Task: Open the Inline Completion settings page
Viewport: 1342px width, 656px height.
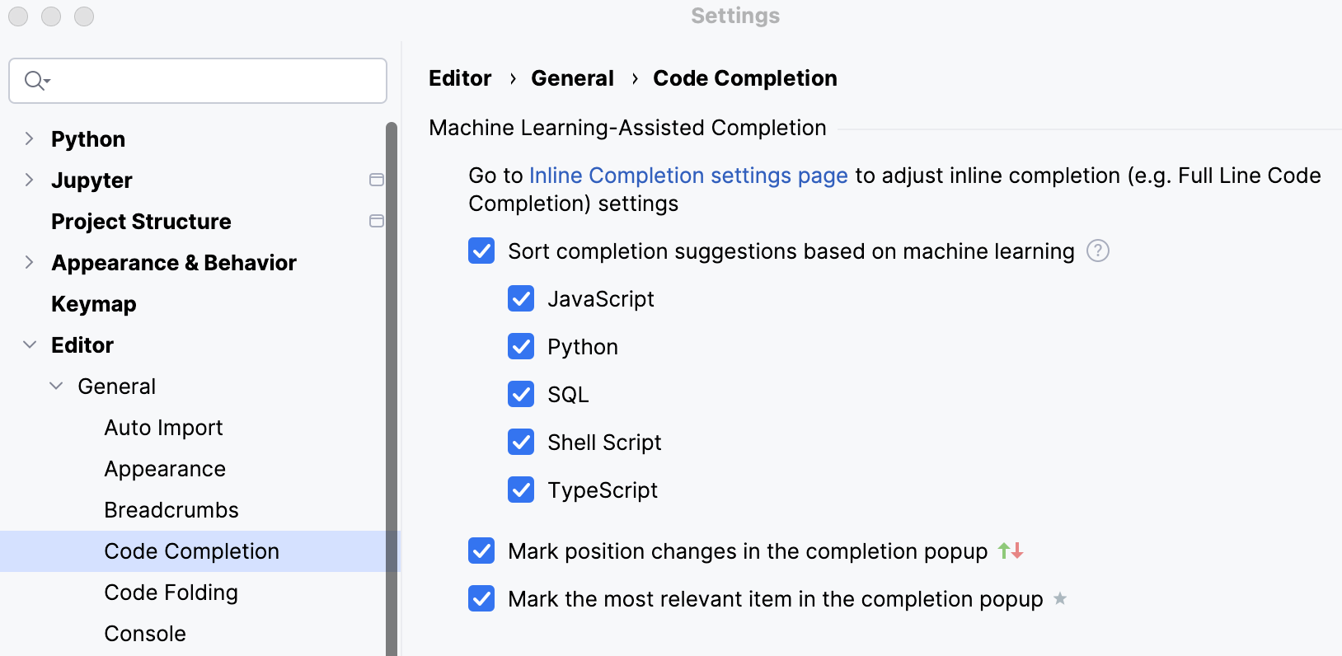Action: pos(687,175)
